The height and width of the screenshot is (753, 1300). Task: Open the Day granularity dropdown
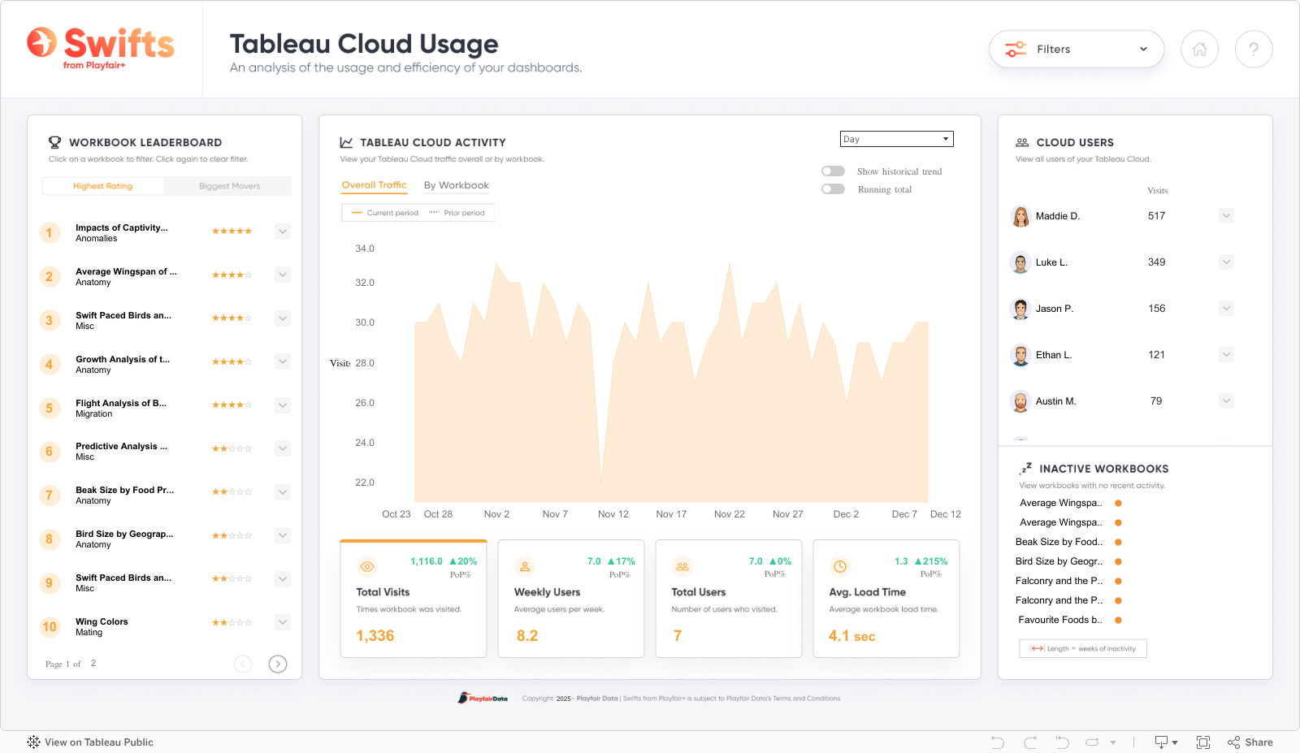click(x=896, y=139)
